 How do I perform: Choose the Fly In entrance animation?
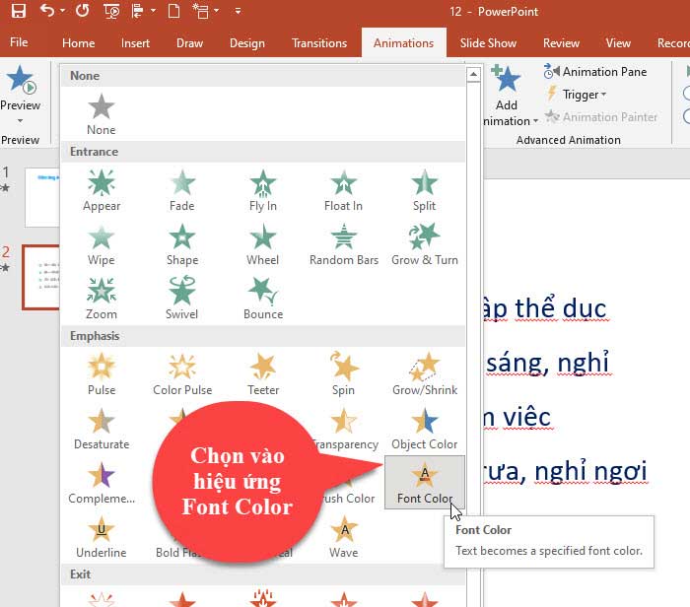(x=262, y=191)
